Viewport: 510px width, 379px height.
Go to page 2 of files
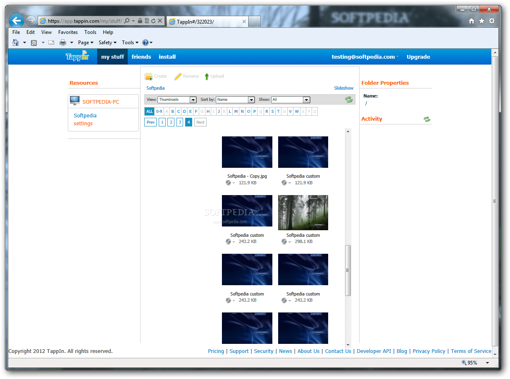click(x=171, y=122)
